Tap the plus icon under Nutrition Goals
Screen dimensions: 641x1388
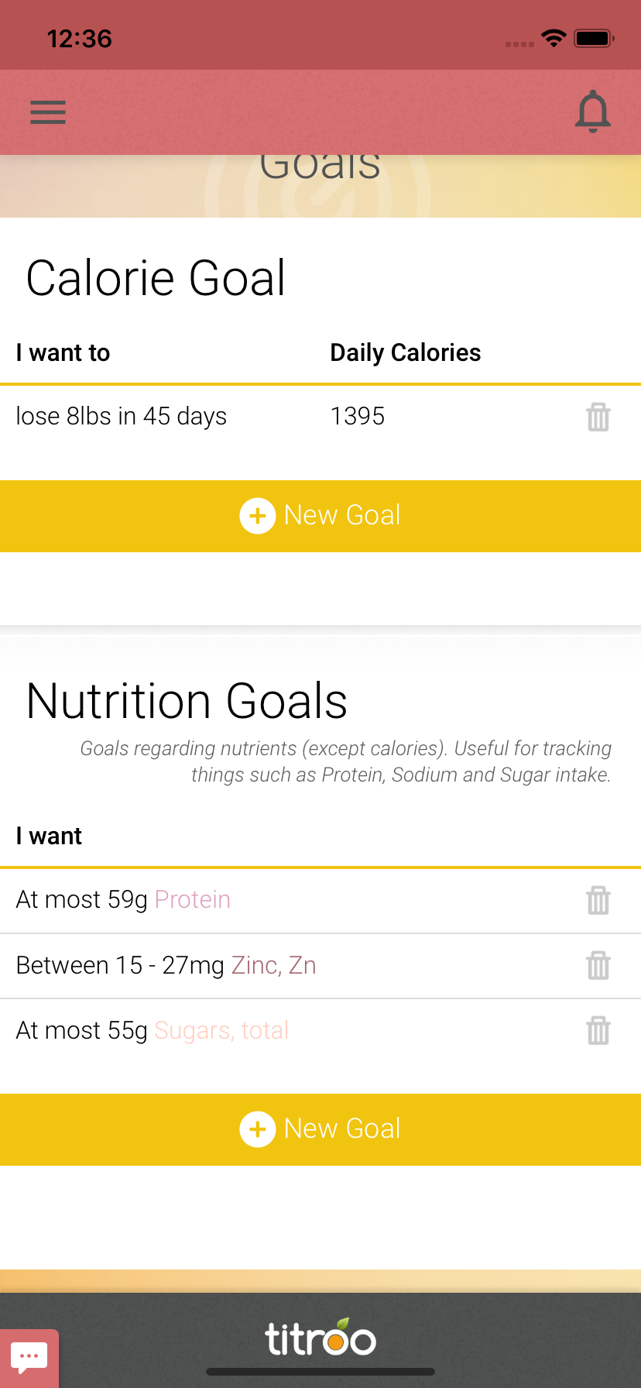coord(258,1129)
